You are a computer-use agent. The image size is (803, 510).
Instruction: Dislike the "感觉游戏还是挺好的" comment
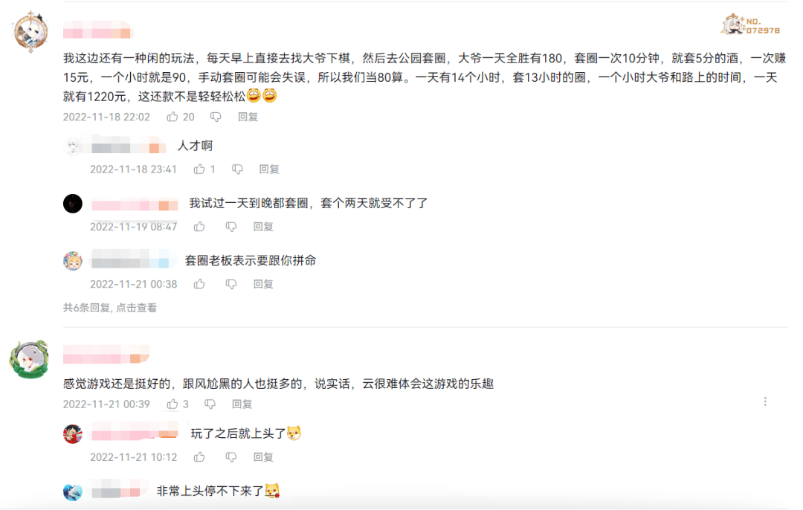[x=210, y=404]
